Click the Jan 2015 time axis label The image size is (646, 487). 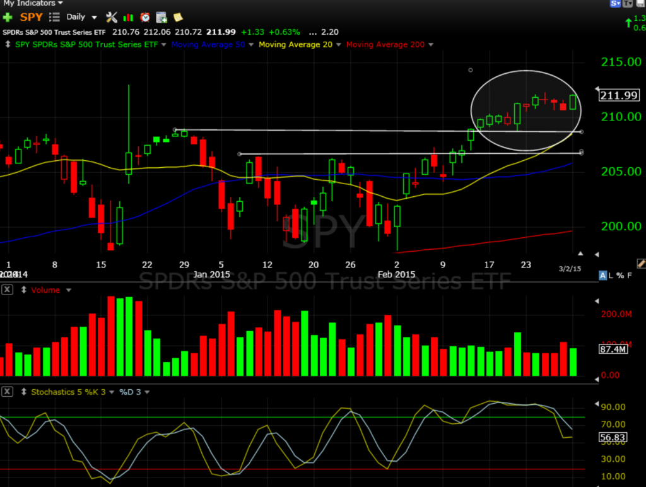tap(212, 274)
